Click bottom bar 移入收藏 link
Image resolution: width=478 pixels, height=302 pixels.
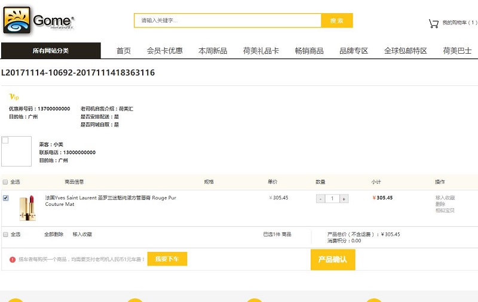[x=82, y=235]
